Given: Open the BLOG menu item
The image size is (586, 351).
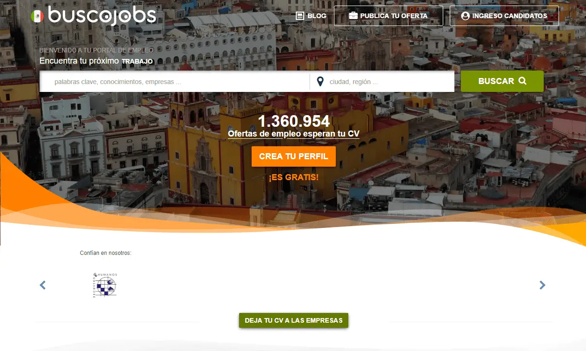Looking at the screenshot, I should (311, 16).
